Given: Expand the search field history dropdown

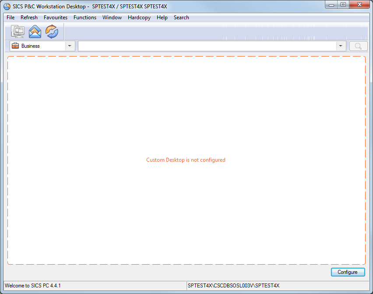Looking at the screenshot, I should click(340, 46).
